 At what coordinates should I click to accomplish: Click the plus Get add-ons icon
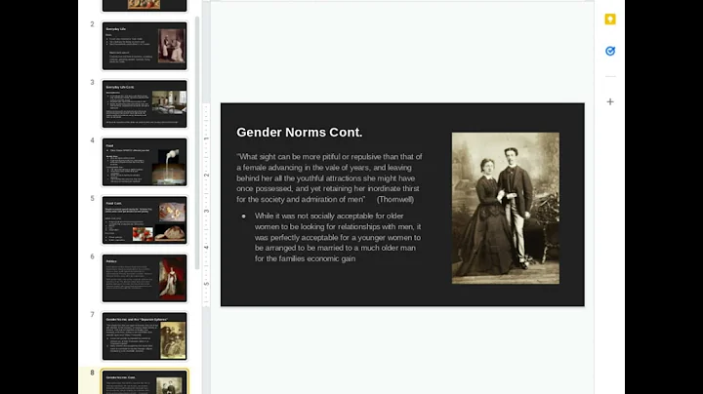click(609, 101)
